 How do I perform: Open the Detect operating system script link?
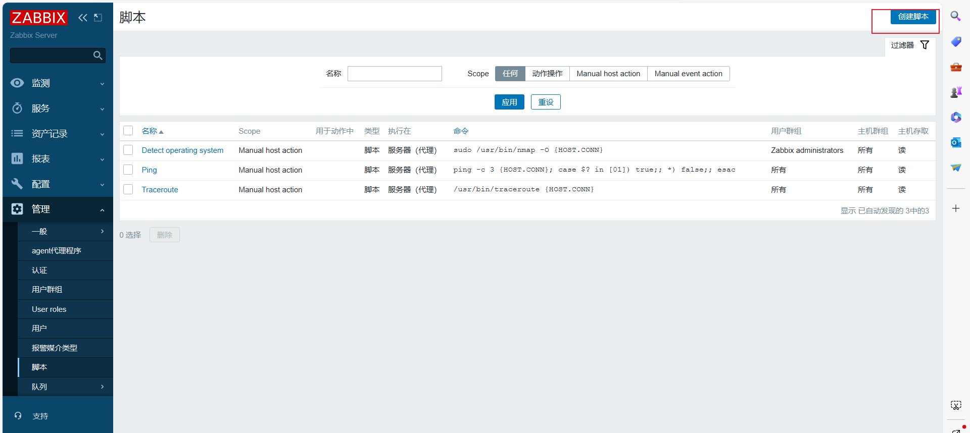(182, 150)
